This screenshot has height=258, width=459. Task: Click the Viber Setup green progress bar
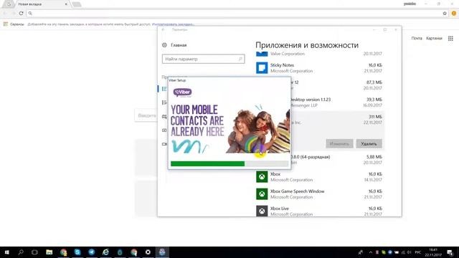click(x=207, y=163)
